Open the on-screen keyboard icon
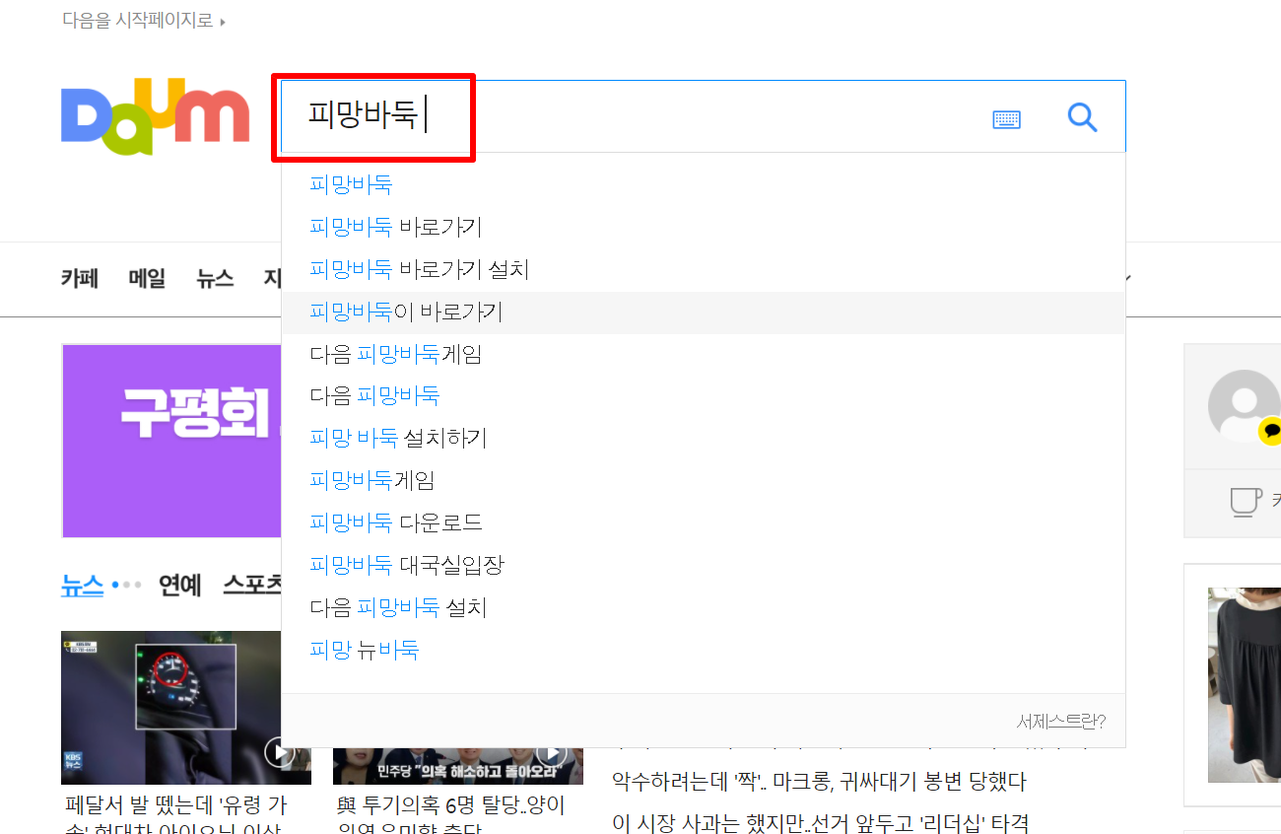The height and width of the screenshot is (834, 1281). (1006, 119)
